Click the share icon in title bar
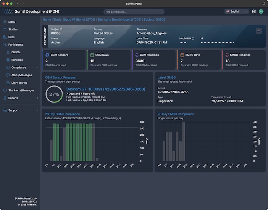The height and width of the screenshot is (210, 268). click(264, 3)
